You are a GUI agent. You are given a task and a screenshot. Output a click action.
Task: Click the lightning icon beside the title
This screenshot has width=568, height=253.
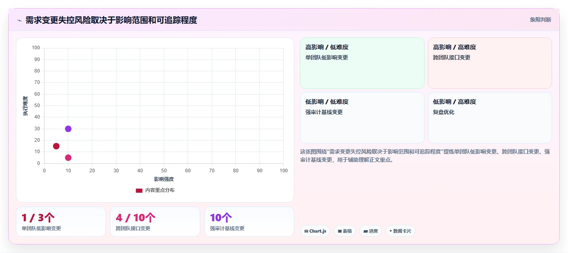click(x=19, y=20)
